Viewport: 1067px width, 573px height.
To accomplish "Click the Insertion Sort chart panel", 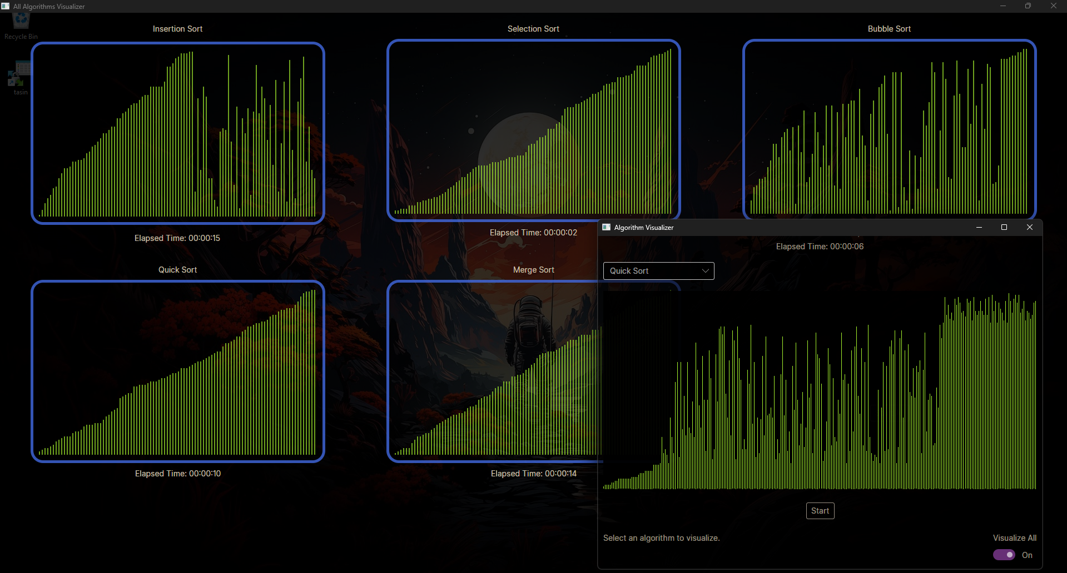I will tap(178, 133).
